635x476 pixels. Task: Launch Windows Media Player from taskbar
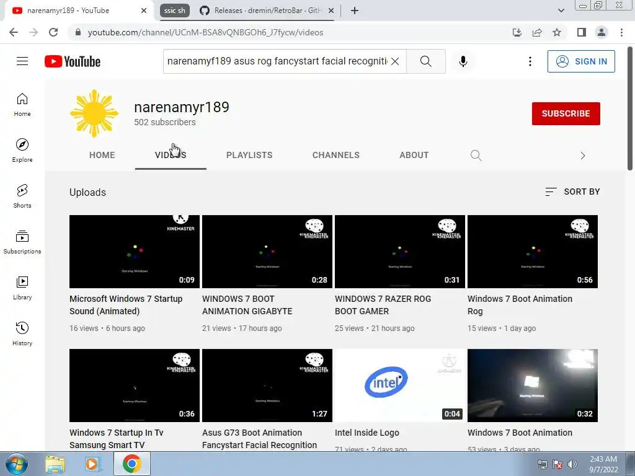[92, 464]
